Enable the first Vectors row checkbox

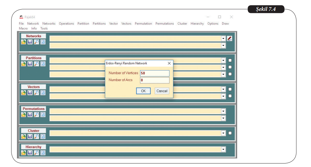pyautogui.click(x=230, y=89)
